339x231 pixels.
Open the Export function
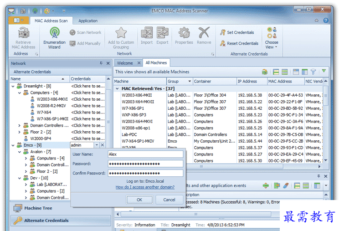pyautogui.click(x=162, y=36)
